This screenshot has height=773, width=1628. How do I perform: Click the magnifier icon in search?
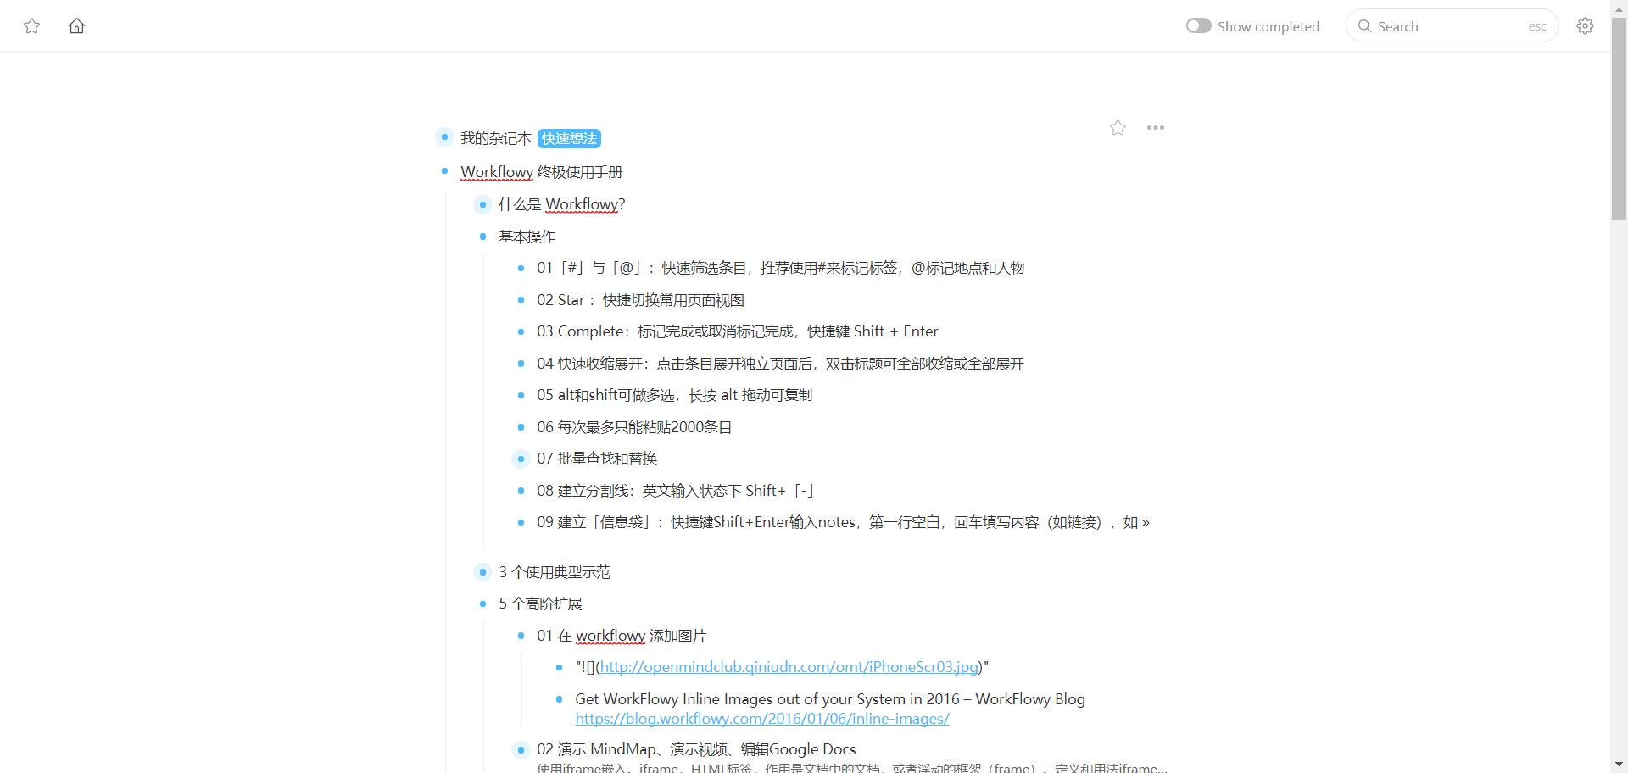(x=1364, y=26)
